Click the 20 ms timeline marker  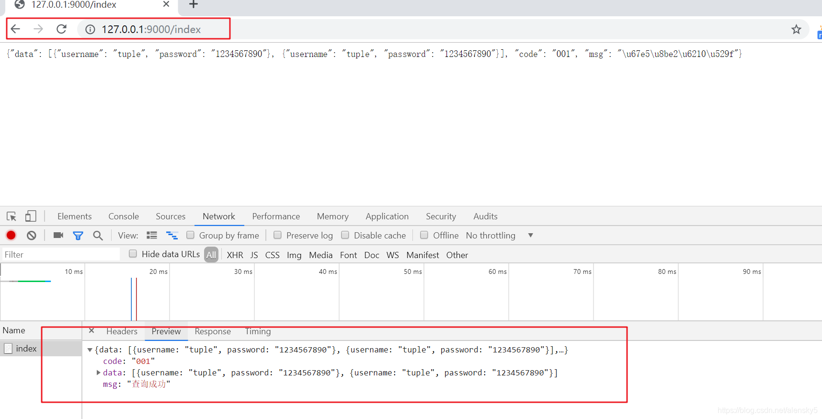coord(159,272)
